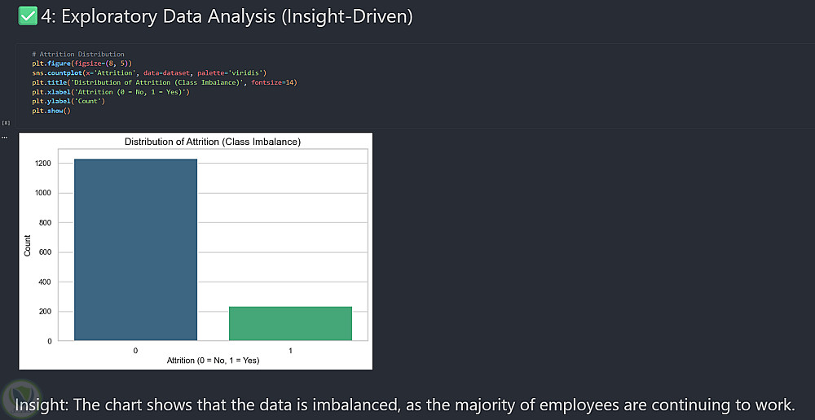Click the blue bar for Attrition 0
The image size is (815, 420).
coord(135,249)
